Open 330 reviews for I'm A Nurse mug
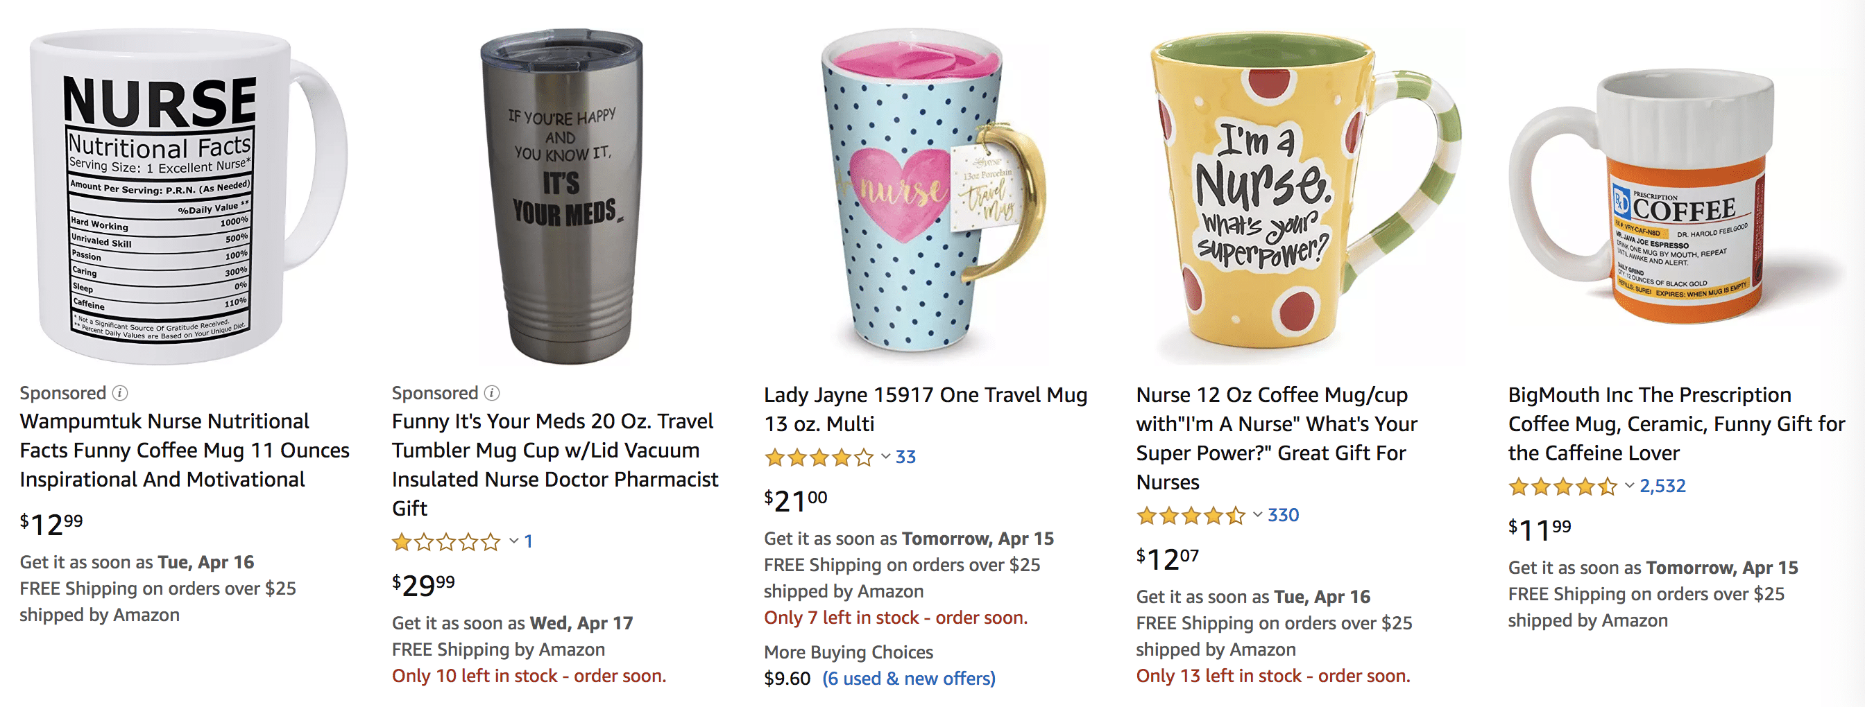Screen dimensions: 1865x707 click(1283, 515)
